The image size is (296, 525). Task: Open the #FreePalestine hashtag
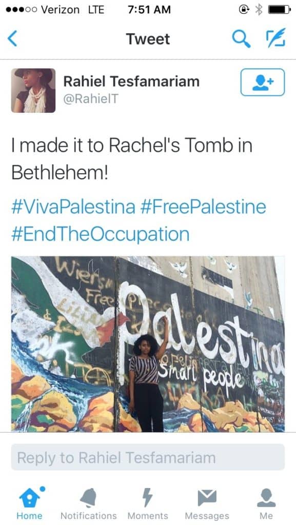pyautogui.click(x=203, y=207)
